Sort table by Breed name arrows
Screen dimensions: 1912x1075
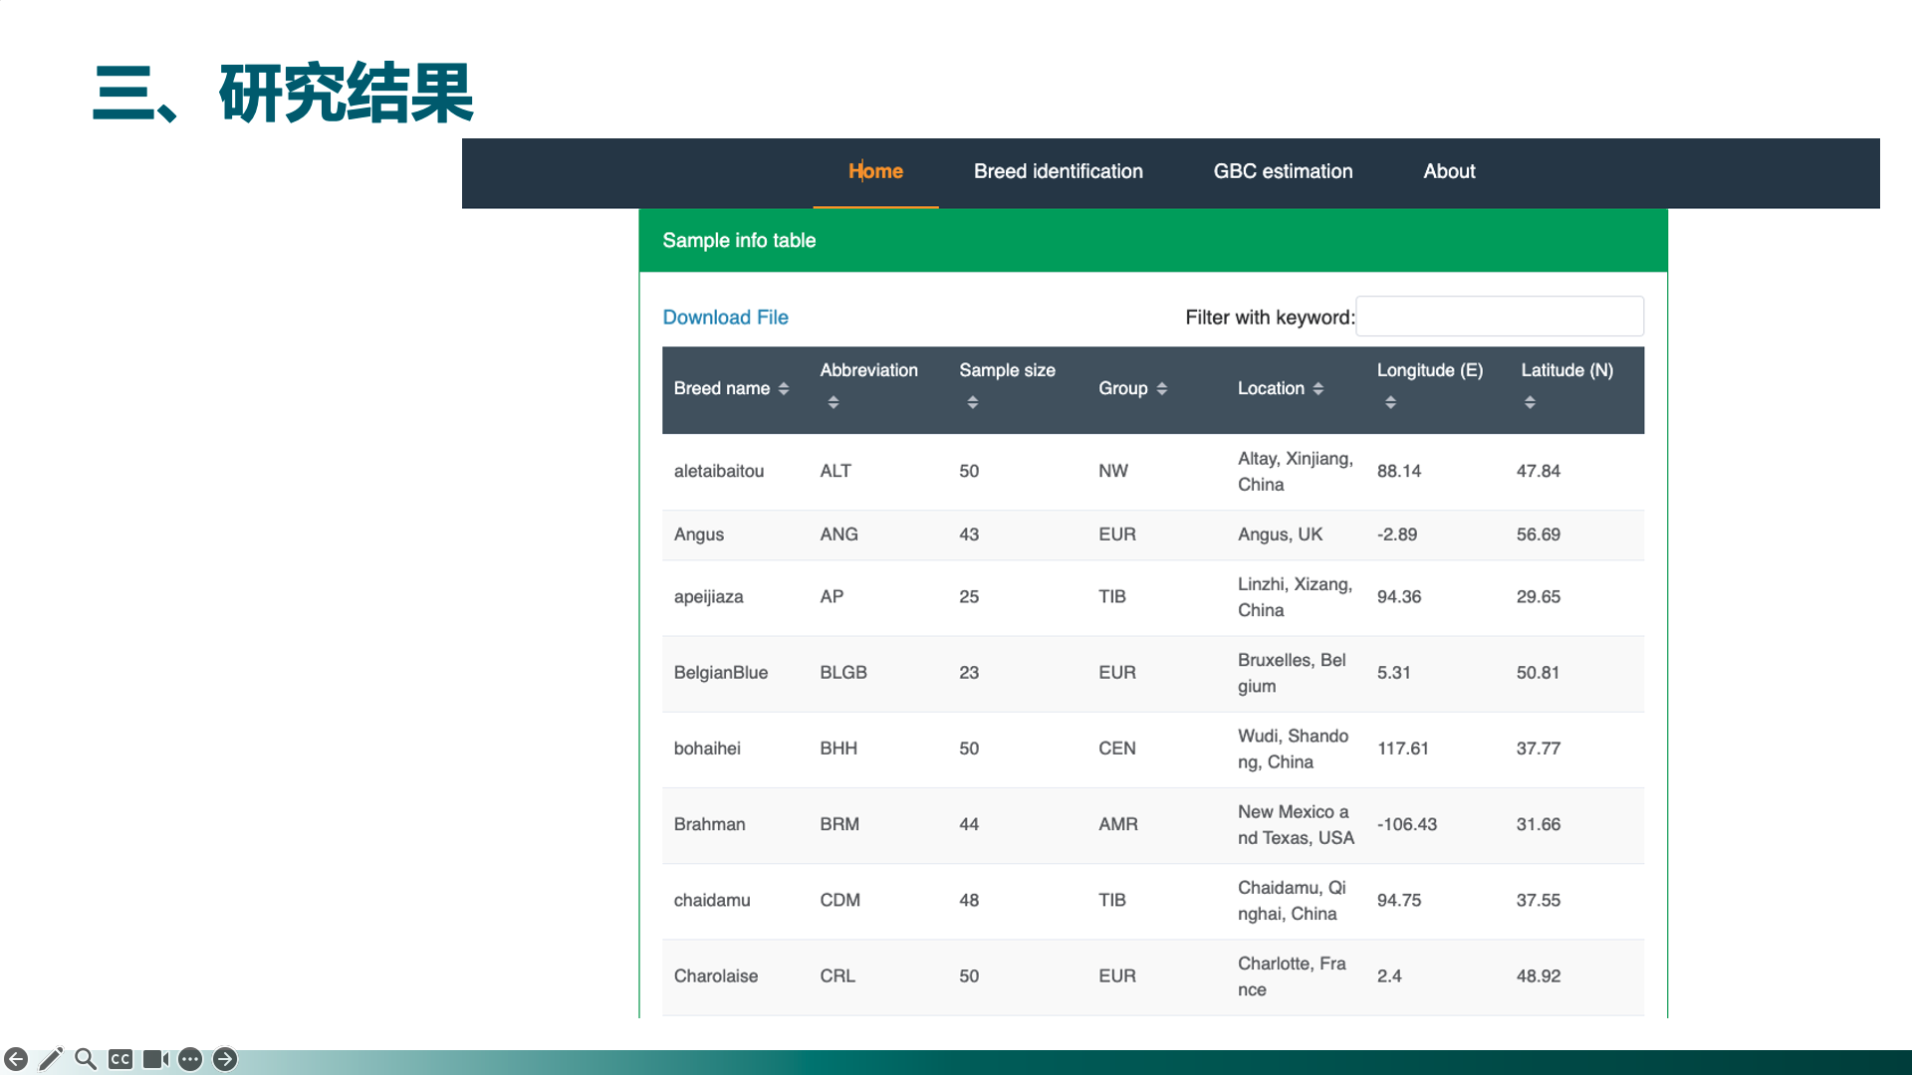tap(784, 389)
